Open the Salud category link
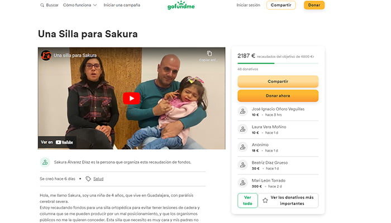The image size is (391, 223). [x=98, y=179]
